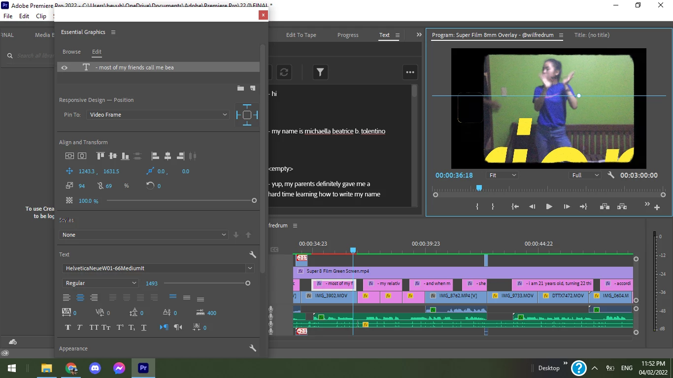Open the File menu
The width and height of the screenshot is (673, 378).
click(8, 16)
